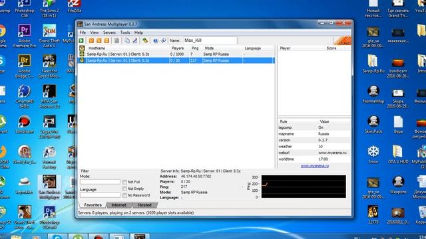Click the green master list toolbar icon

pyautogui.click(x=145, y=40)
